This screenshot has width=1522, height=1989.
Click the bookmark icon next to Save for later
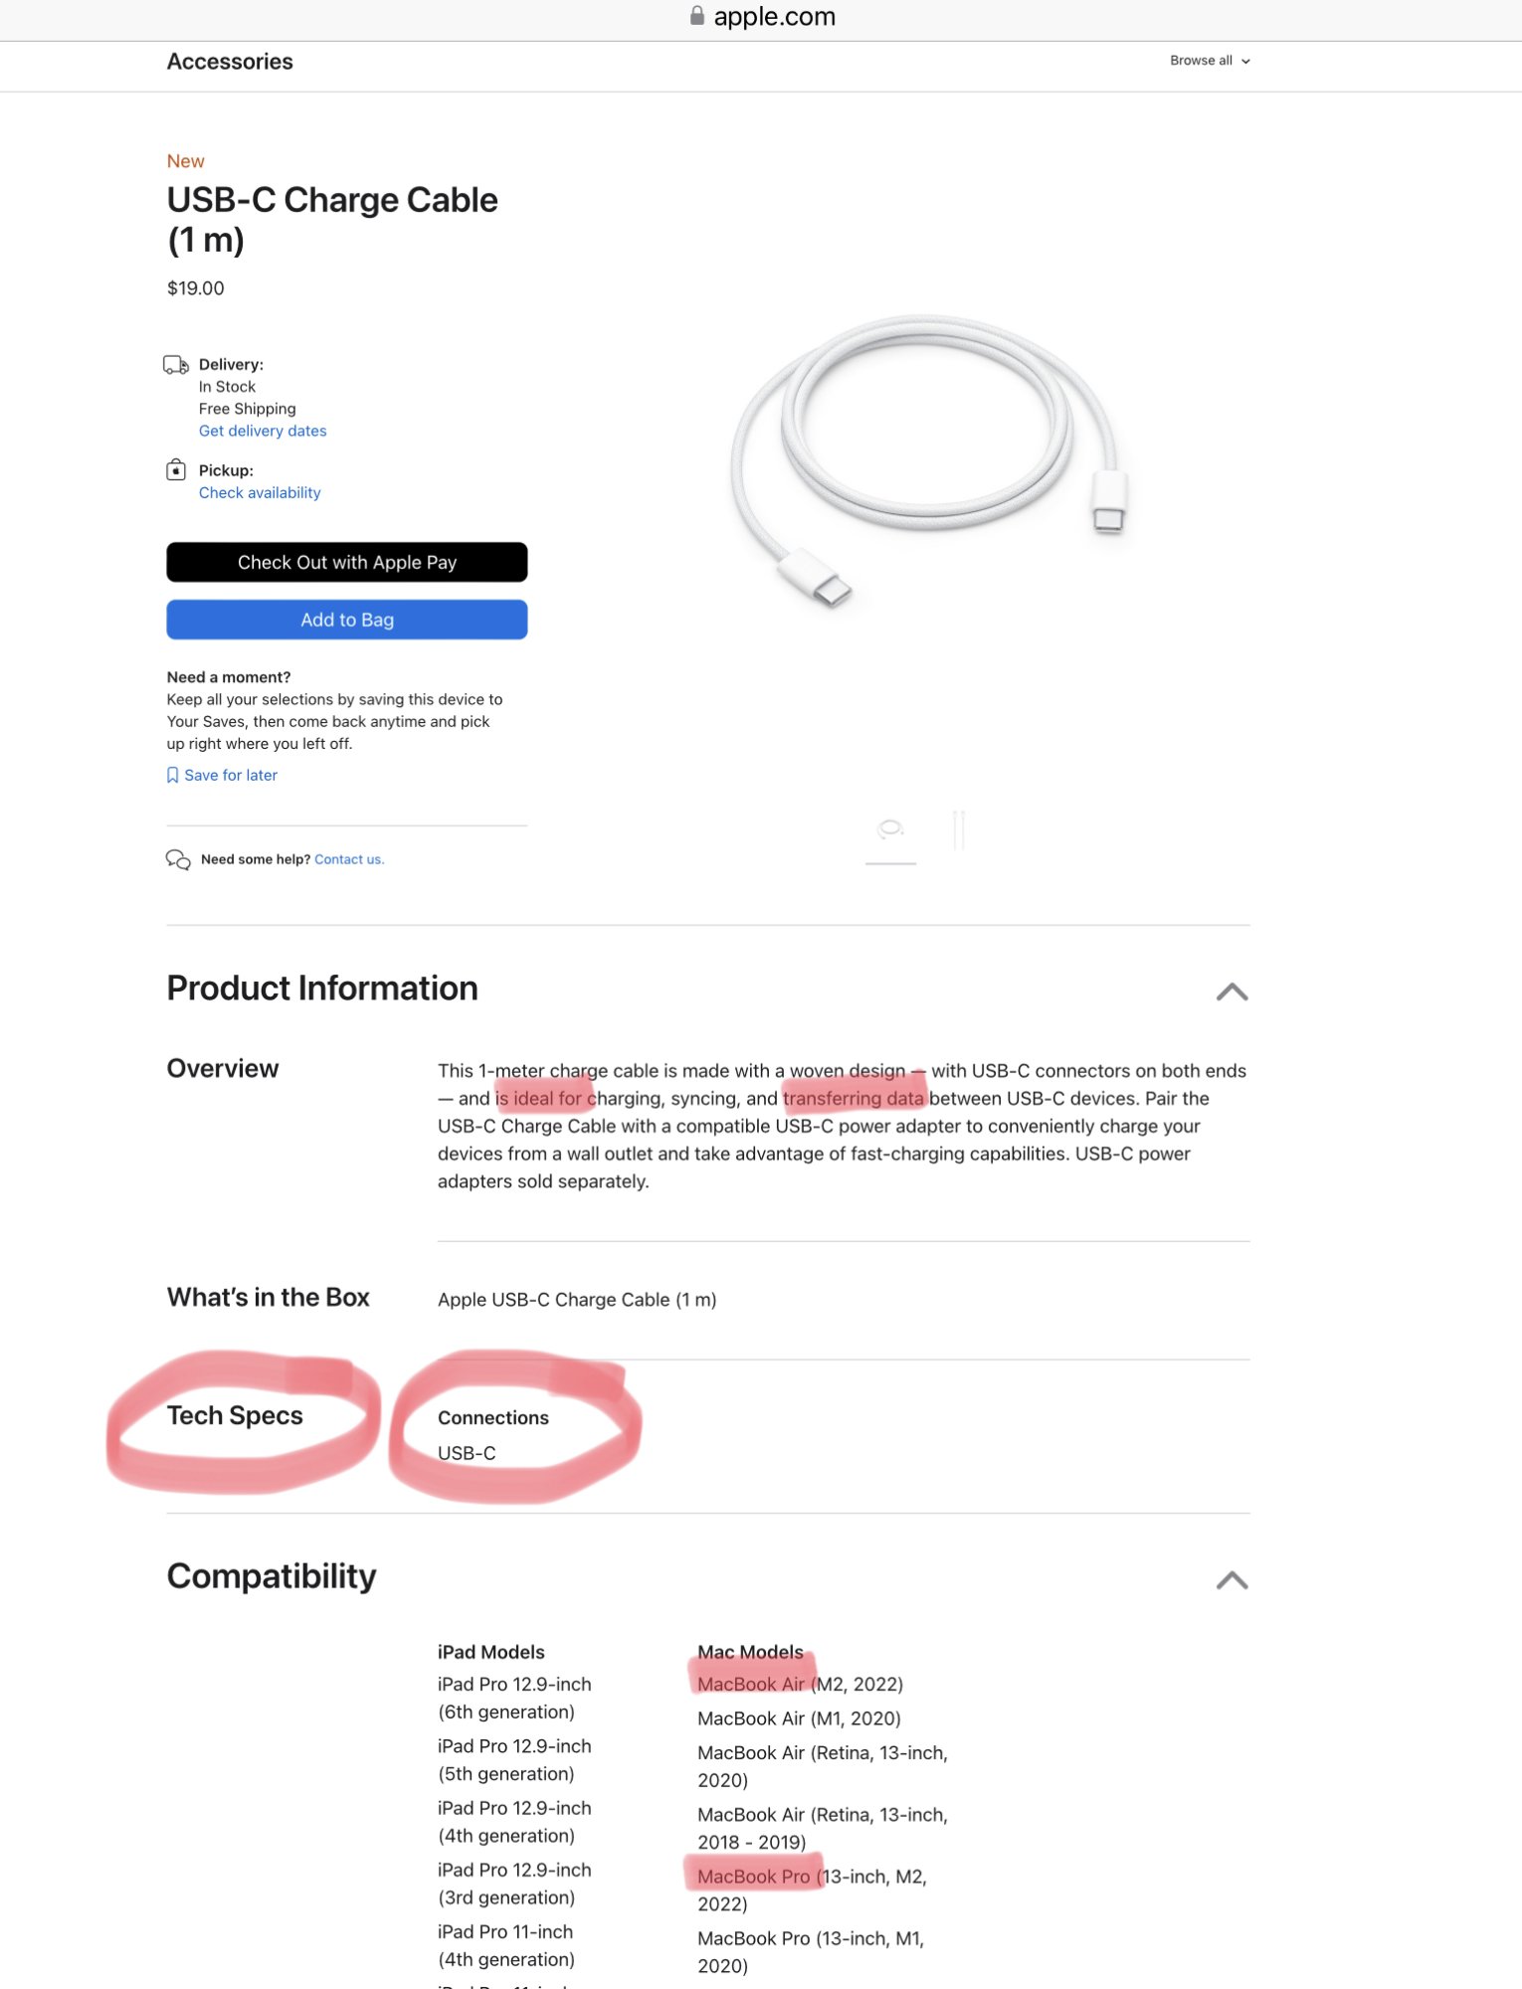[x=172, y=775]
